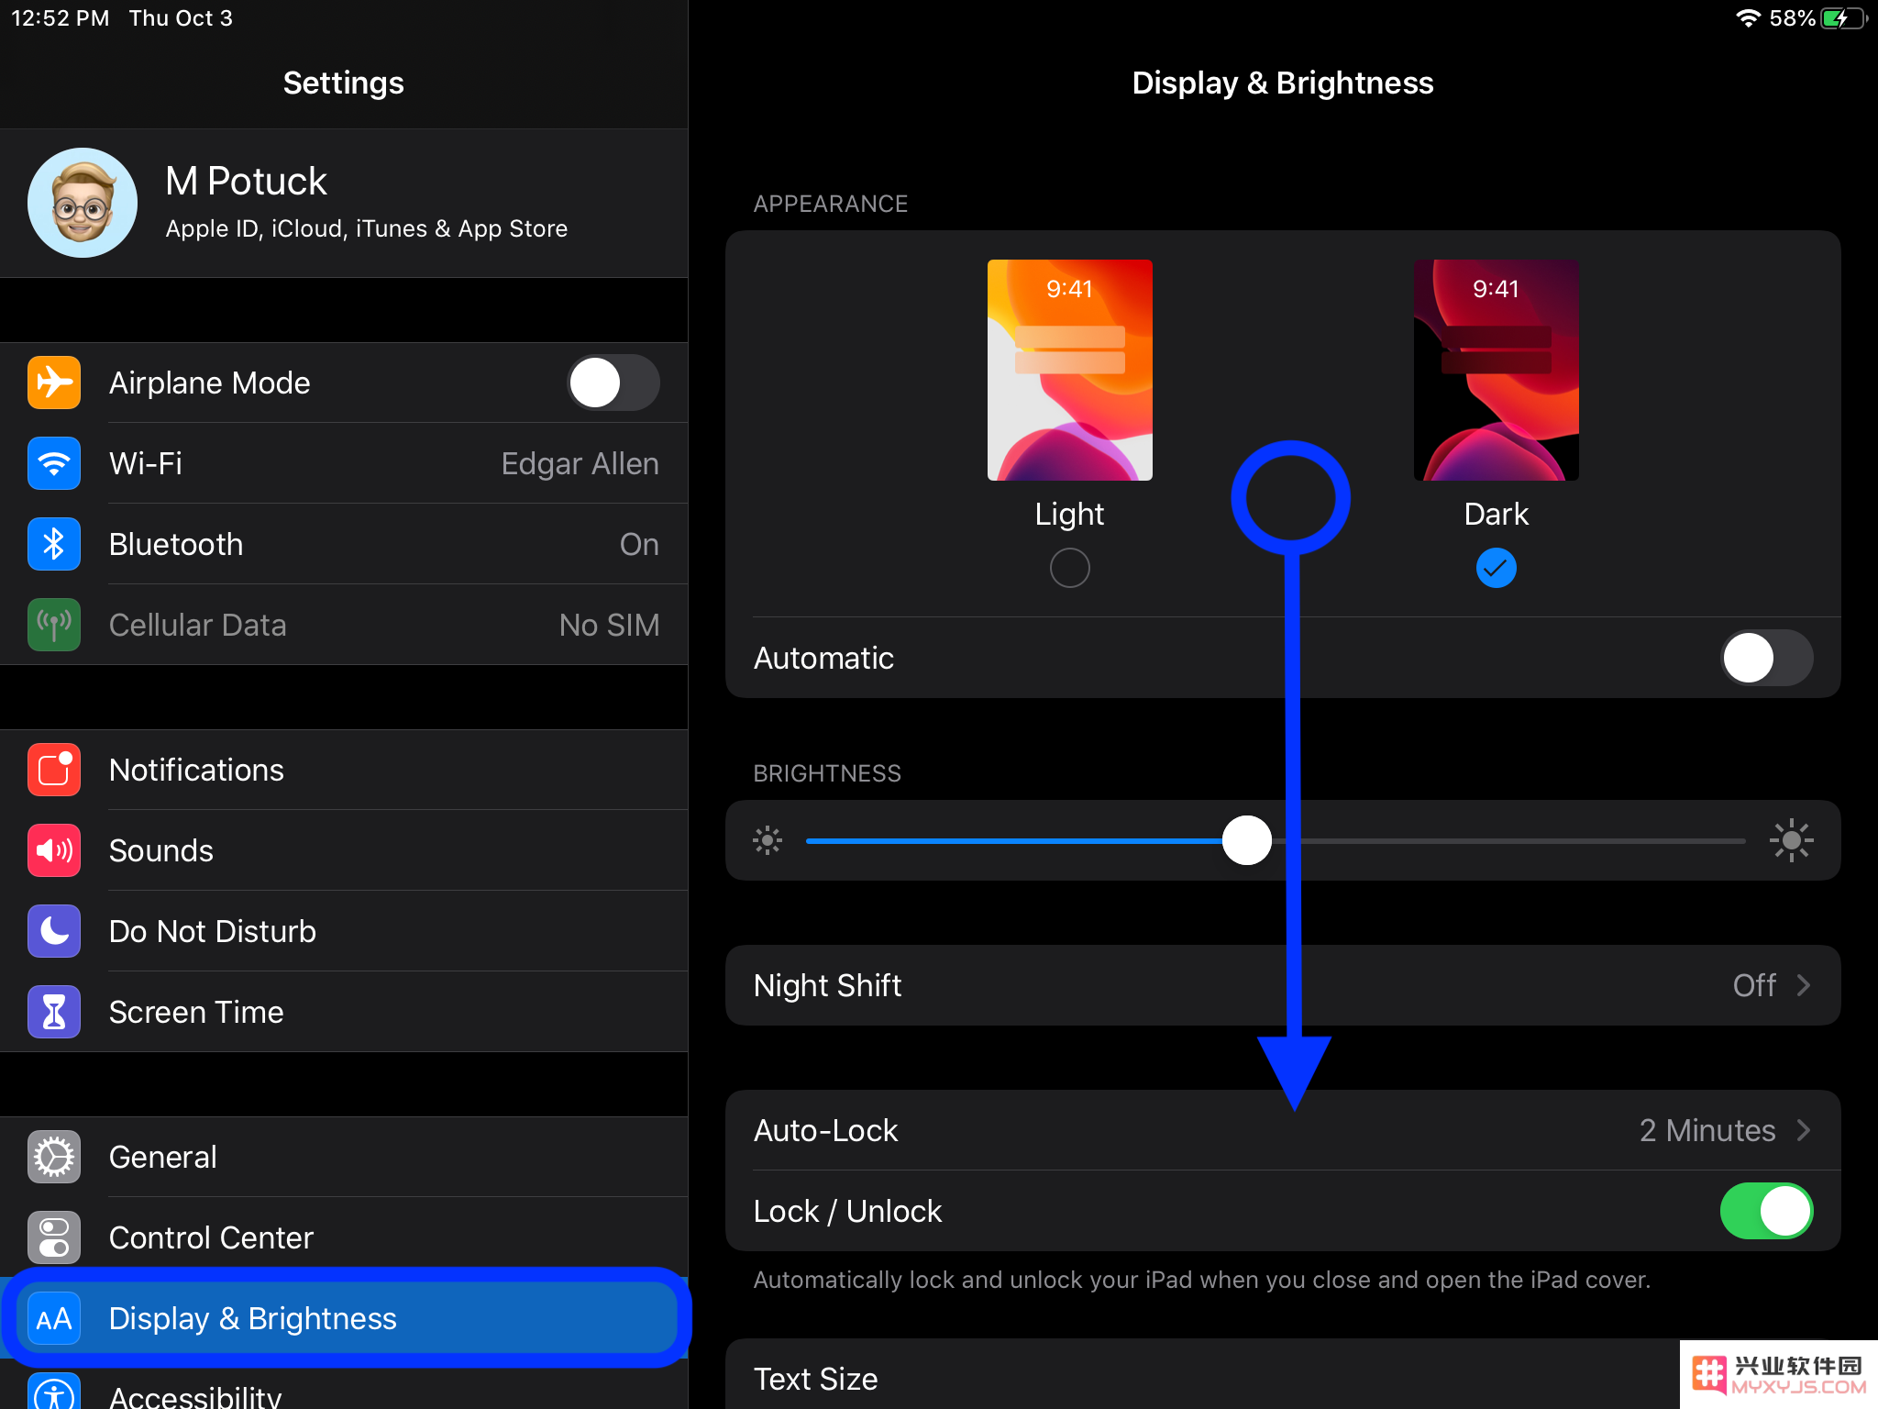Open General settings

coord(344,1157)
